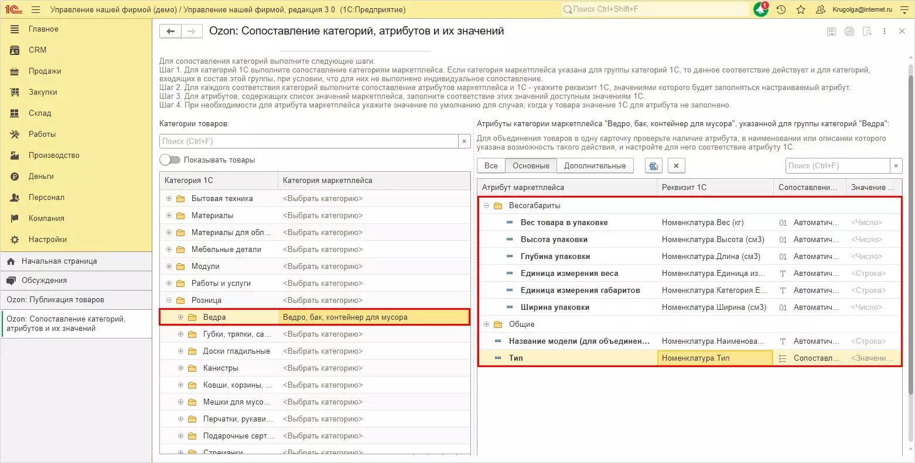The height and width of the screenshot is (463, 915).
Task: Open the hamburger service menu in title bar
Action: pyautogui.click(x=36, y=9)
